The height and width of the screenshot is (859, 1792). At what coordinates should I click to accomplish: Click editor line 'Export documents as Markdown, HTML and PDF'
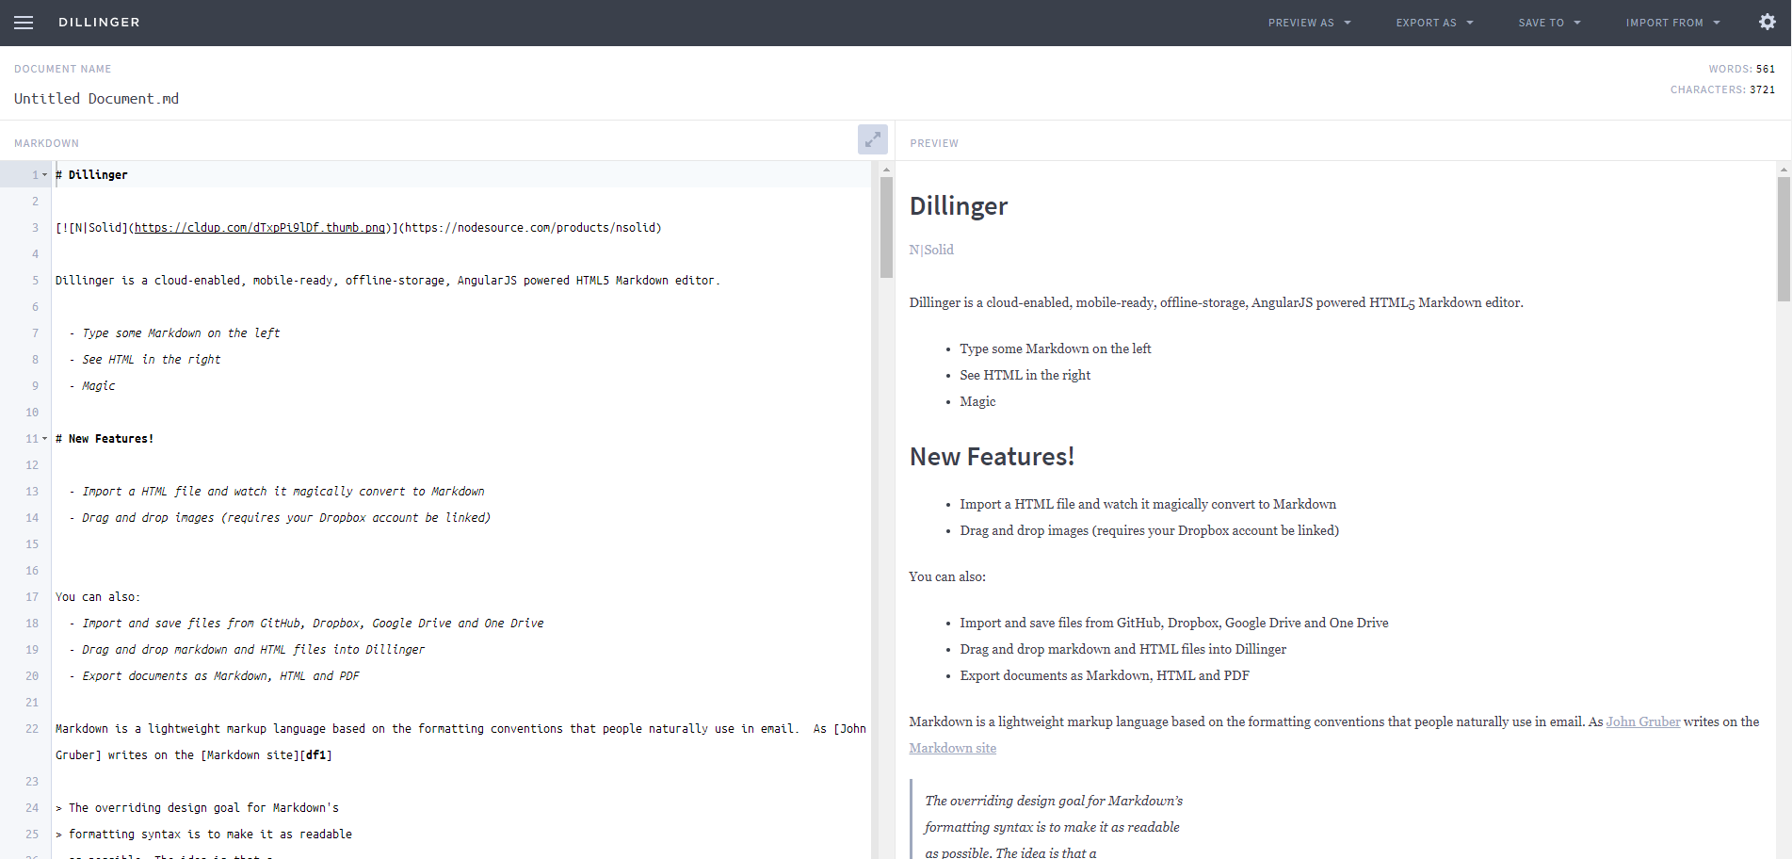(x=214, y=676)
